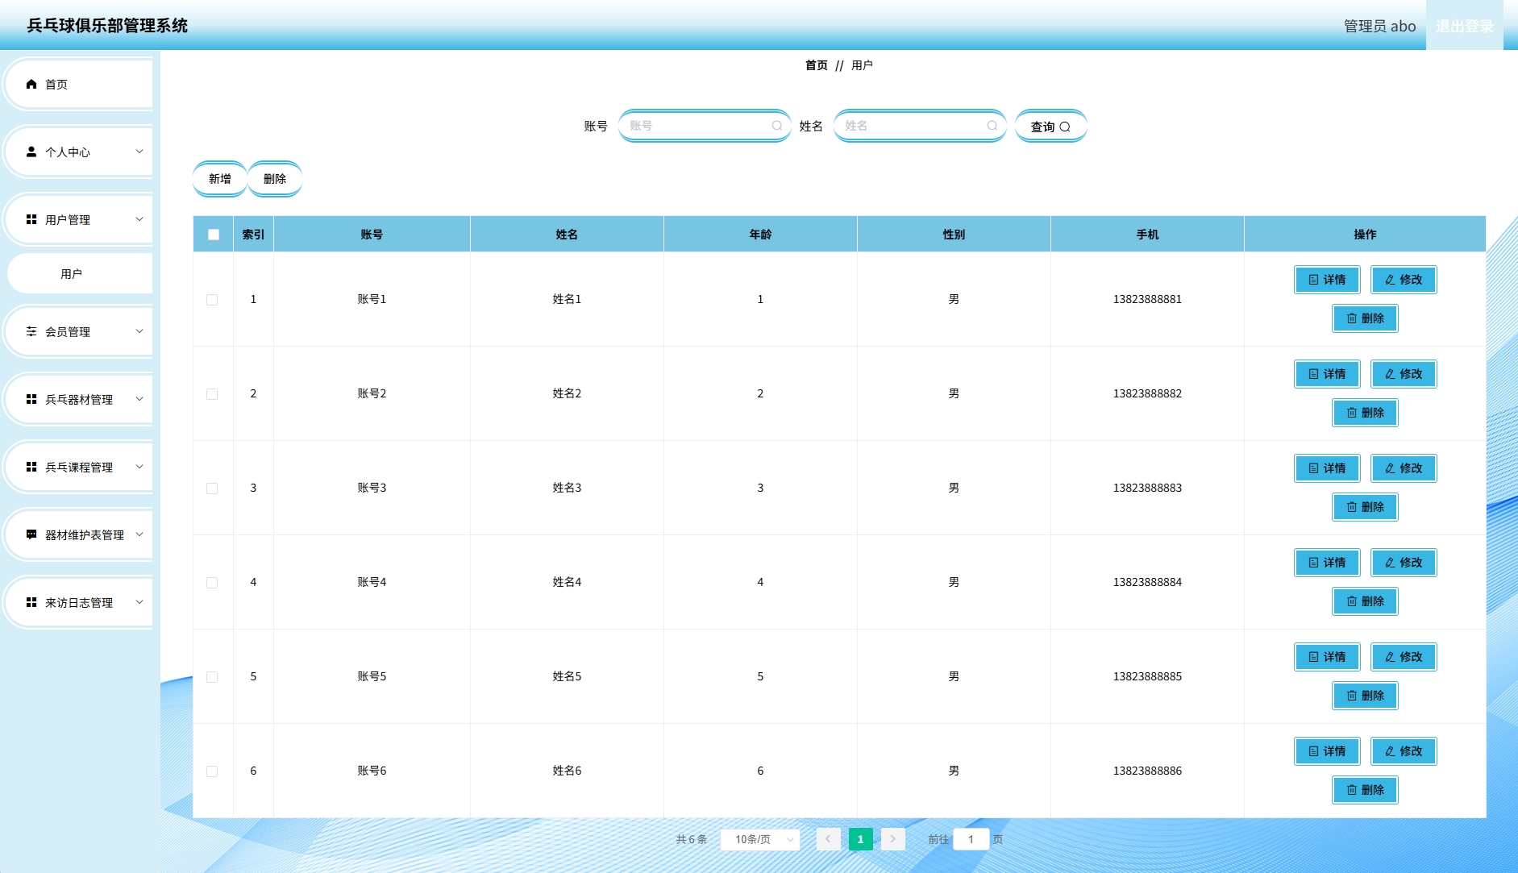This screenshot has width=1518, height=873.
Task: Click the search icon in 账号 field
Action: [777, 126]
